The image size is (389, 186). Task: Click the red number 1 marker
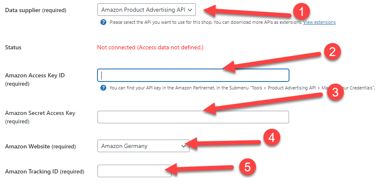tap(301, 13)
